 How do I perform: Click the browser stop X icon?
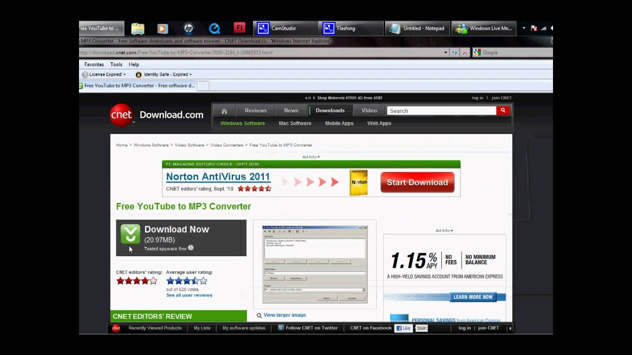pyautogui.click(x=464, y=52)
